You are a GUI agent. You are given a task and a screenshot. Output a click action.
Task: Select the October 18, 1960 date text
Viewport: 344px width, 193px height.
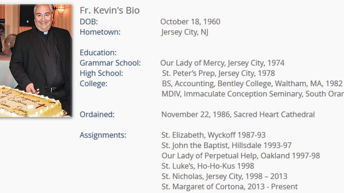pyautogui.click(x=190, y=22)
